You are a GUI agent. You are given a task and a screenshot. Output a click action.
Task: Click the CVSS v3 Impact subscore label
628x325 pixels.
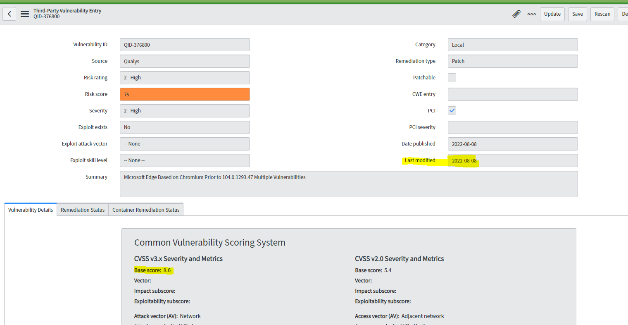coord(155,291)
